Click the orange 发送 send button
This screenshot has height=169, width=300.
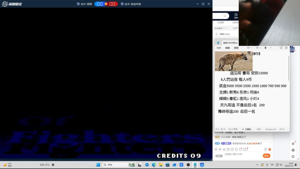266,156
